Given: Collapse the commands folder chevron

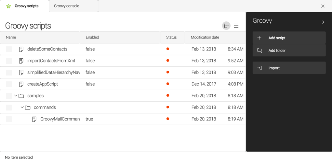Looking at the screenshot, I should (22, 107).
